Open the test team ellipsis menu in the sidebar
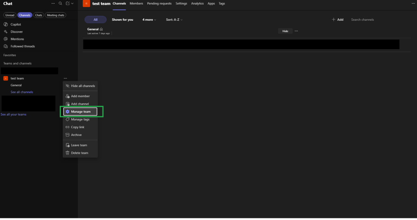 [x=66, y=78]
